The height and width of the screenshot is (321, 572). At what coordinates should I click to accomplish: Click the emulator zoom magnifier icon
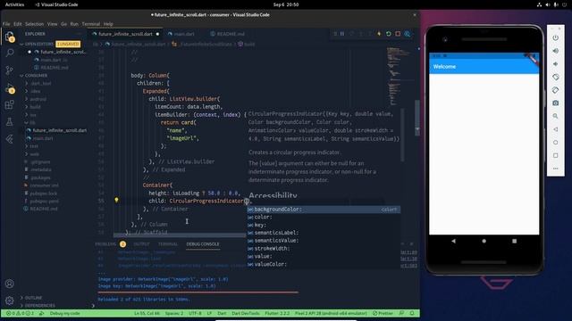click(x=555, y=116)
